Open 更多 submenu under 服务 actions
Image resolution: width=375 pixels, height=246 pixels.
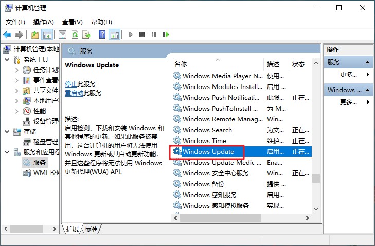348,75
